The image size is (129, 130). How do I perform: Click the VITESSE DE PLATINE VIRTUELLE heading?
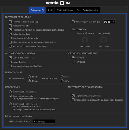83,53
